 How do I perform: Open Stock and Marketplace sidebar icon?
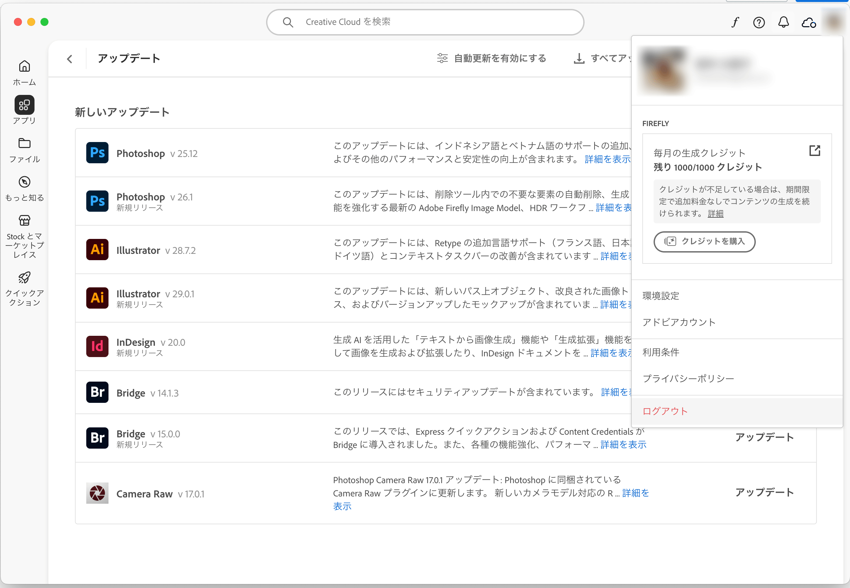point(24,220)
